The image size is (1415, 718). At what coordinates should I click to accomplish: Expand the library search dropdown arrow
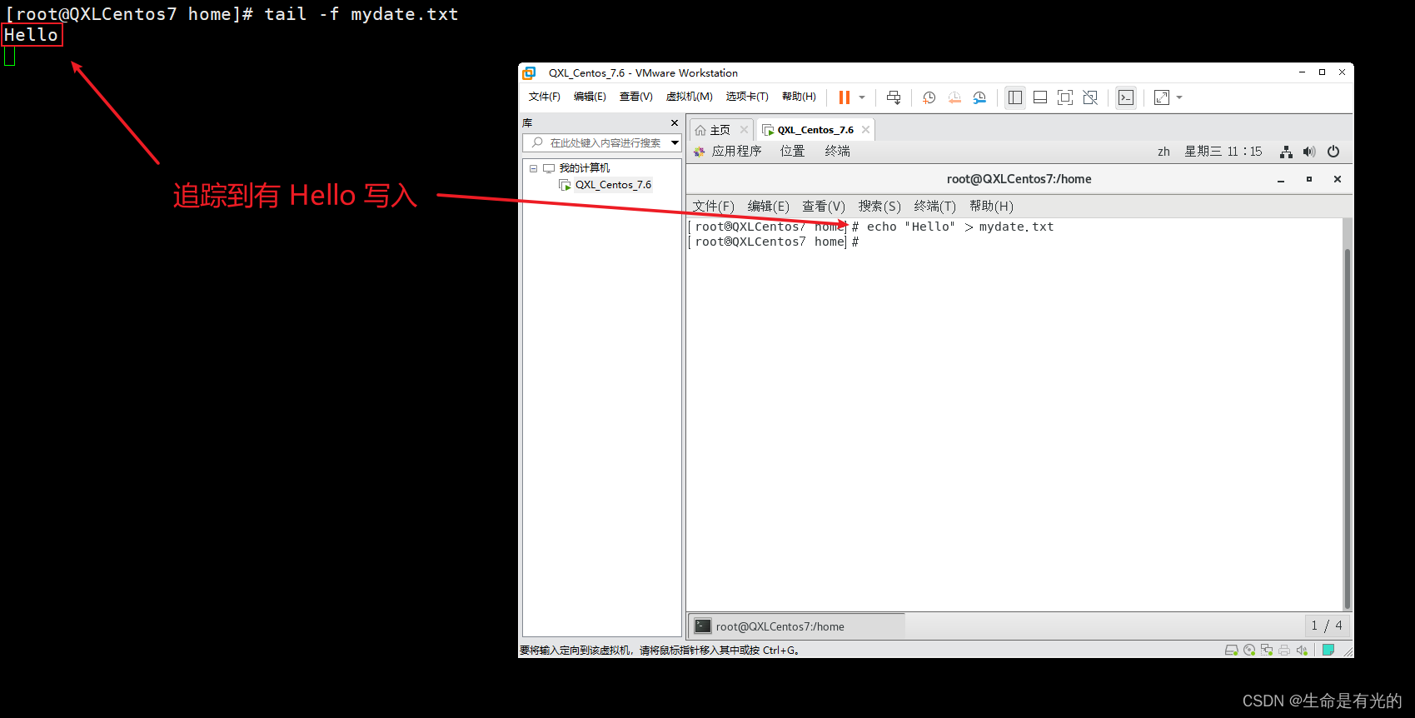coord(675,143)
